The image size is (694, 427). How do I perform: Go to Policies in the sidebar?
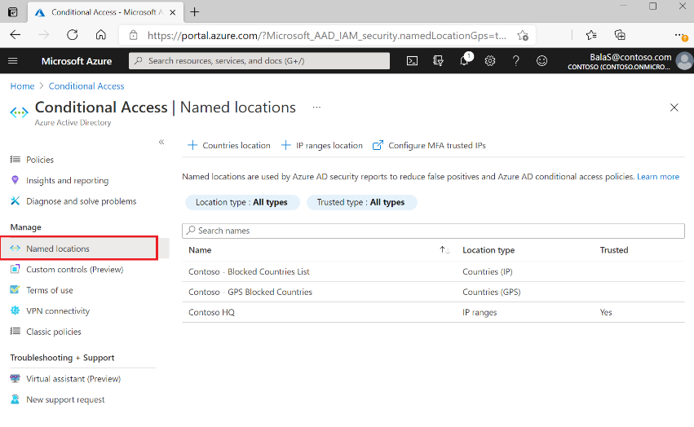39,160
